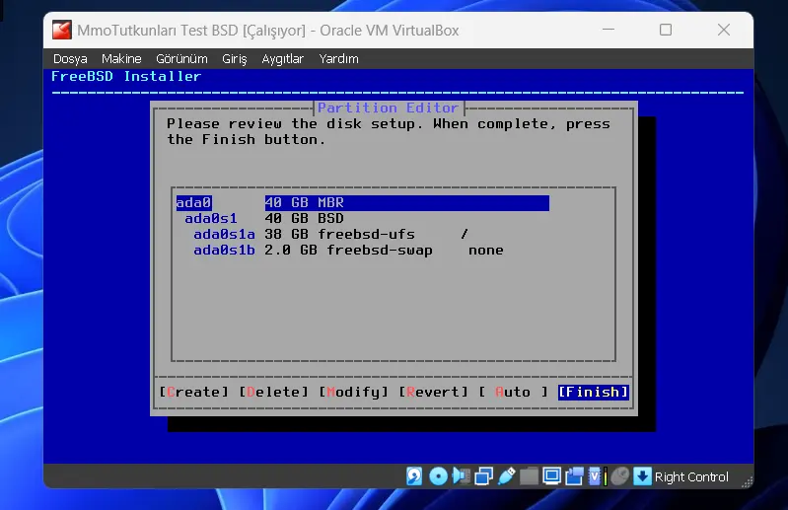Click the Right Control host key label
Image resolution: width=788 pixels, height=510 pixels.
691,476
